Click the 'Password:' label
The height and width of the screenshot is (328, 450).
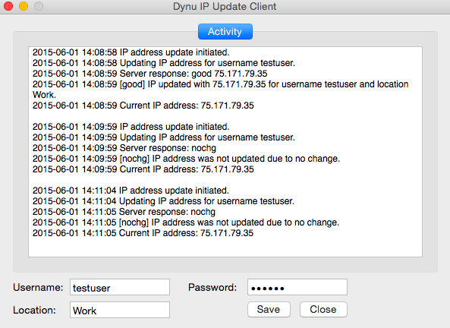click(212, 287)
